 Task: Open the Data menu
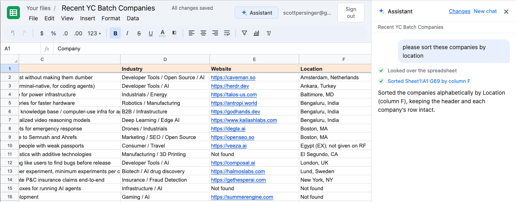click(x=133, y=18)
